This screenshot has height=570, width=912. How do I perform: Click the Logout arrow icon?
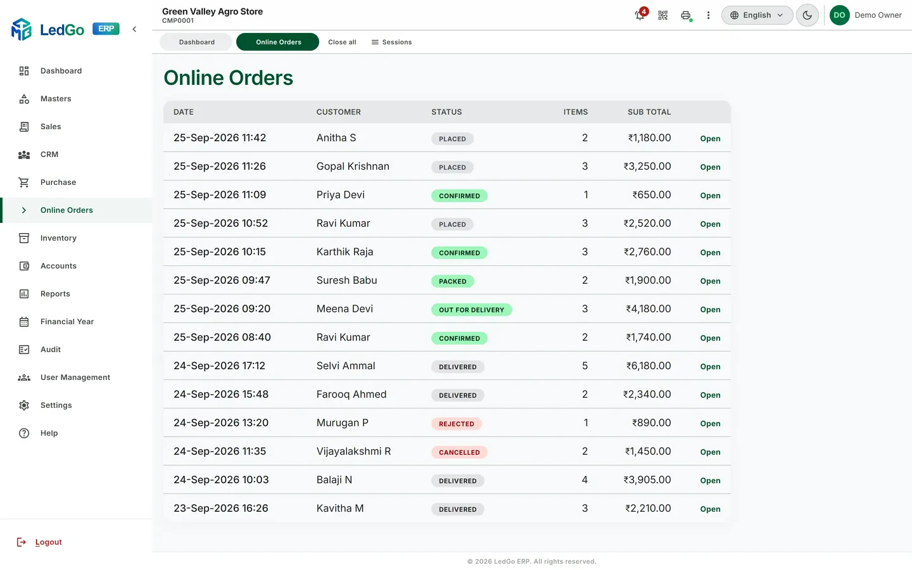[x=22, y=542]
